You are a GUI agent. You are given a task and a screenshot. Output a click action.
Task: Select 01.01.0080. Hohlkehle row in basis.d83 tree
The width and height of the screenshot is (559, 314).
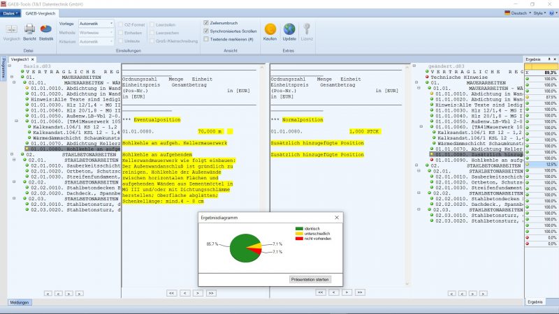click(73, 149)
